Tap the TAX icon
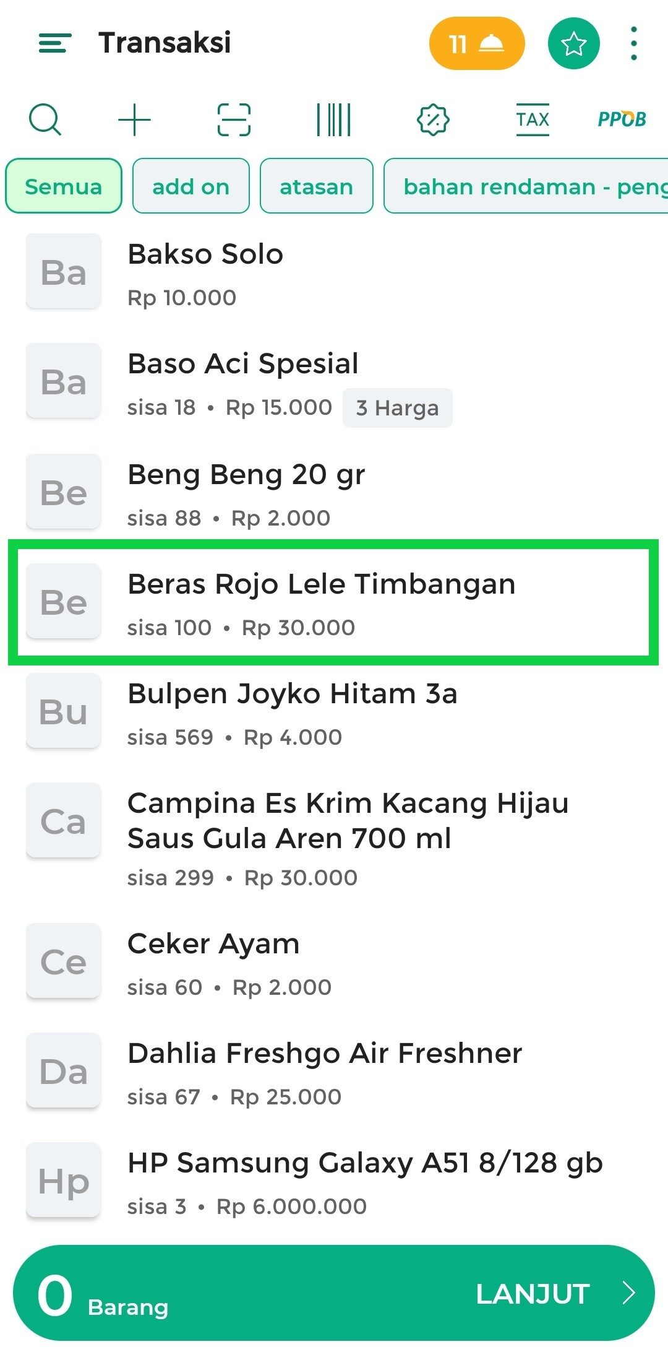The image size is (668, 1352). [x=533, y=119]
